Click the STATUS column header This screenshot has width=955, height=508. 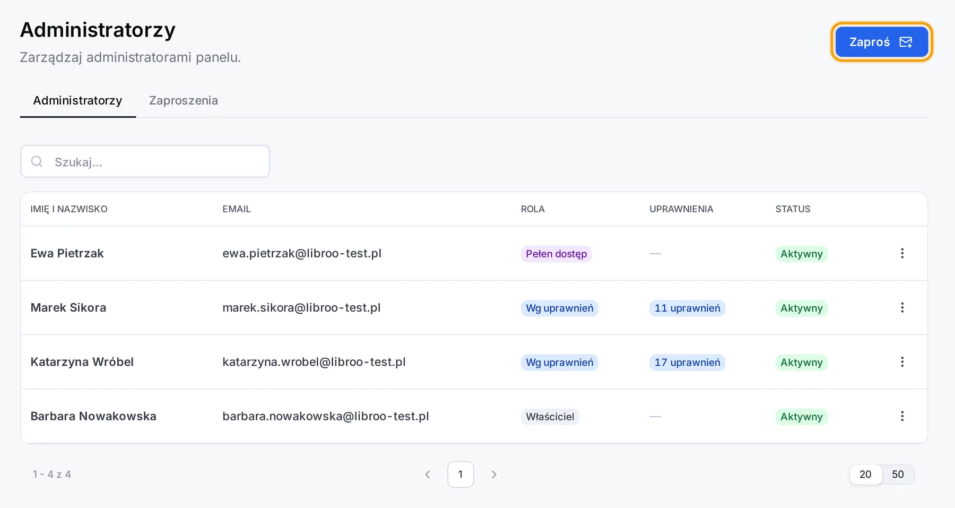(x=793, y=209)
